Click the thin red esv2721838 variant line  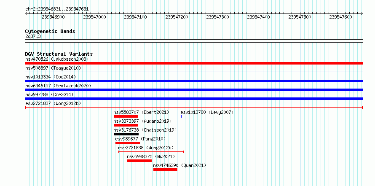[x=151, y=152]
